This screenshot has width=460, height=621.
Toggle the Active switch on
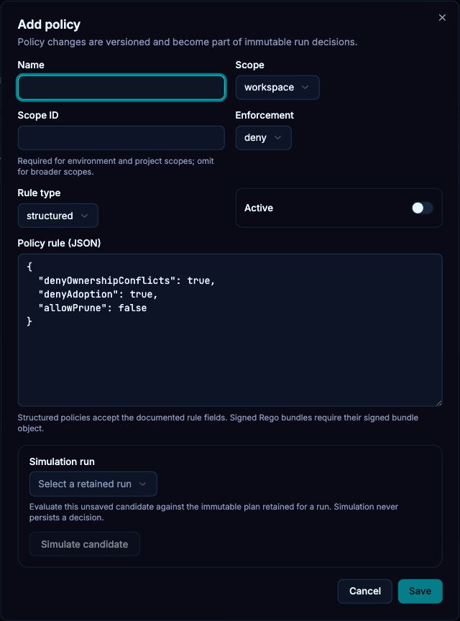[x=423, y=208]
